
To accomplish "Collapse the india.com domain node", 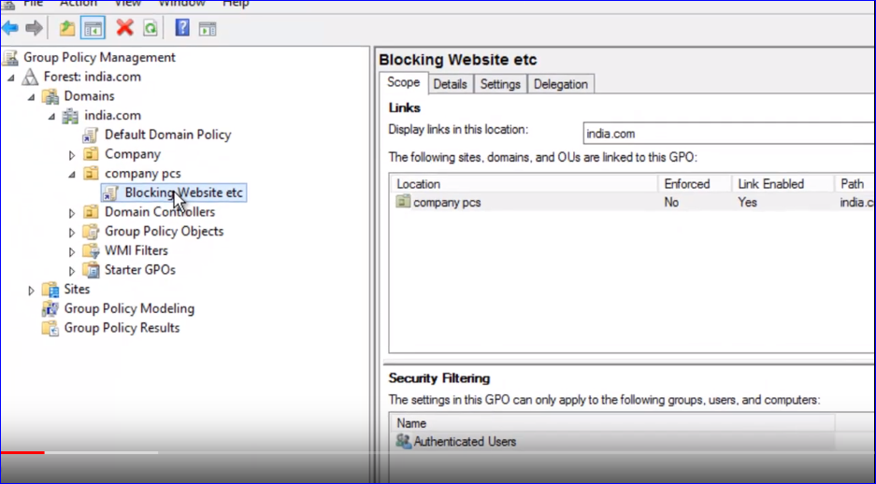I will coord(51,117).
